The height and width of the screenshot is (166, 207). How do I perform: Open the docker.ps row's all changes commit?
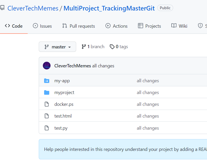pyautogui.click(x=148, y=104)
